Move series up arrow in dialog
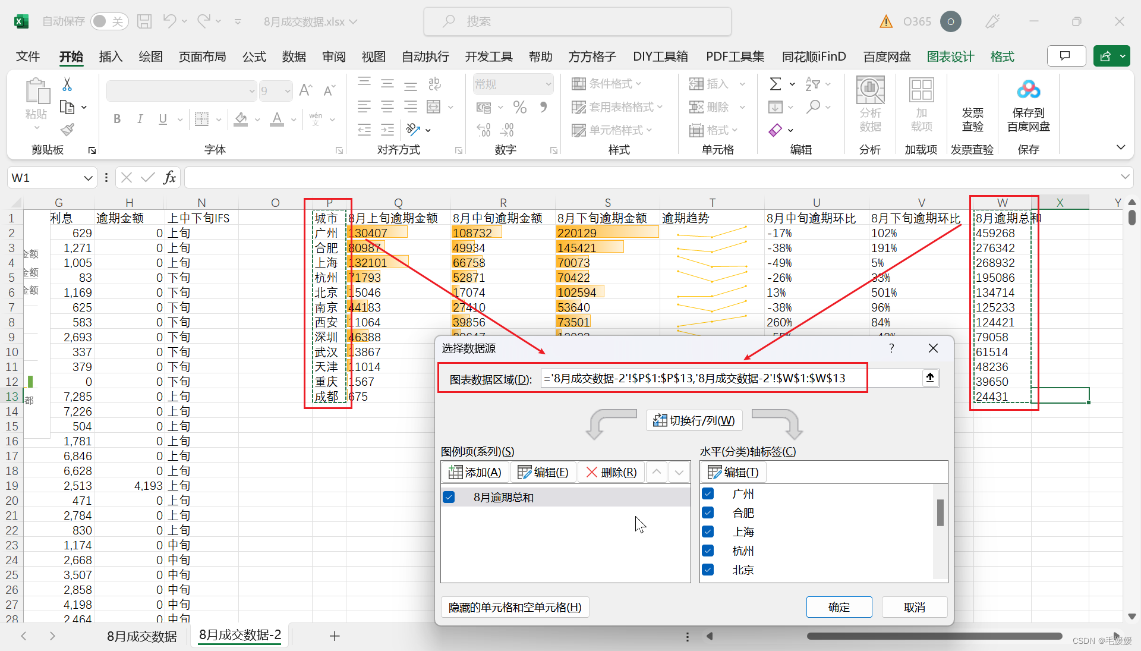 (x=656, y=472)
